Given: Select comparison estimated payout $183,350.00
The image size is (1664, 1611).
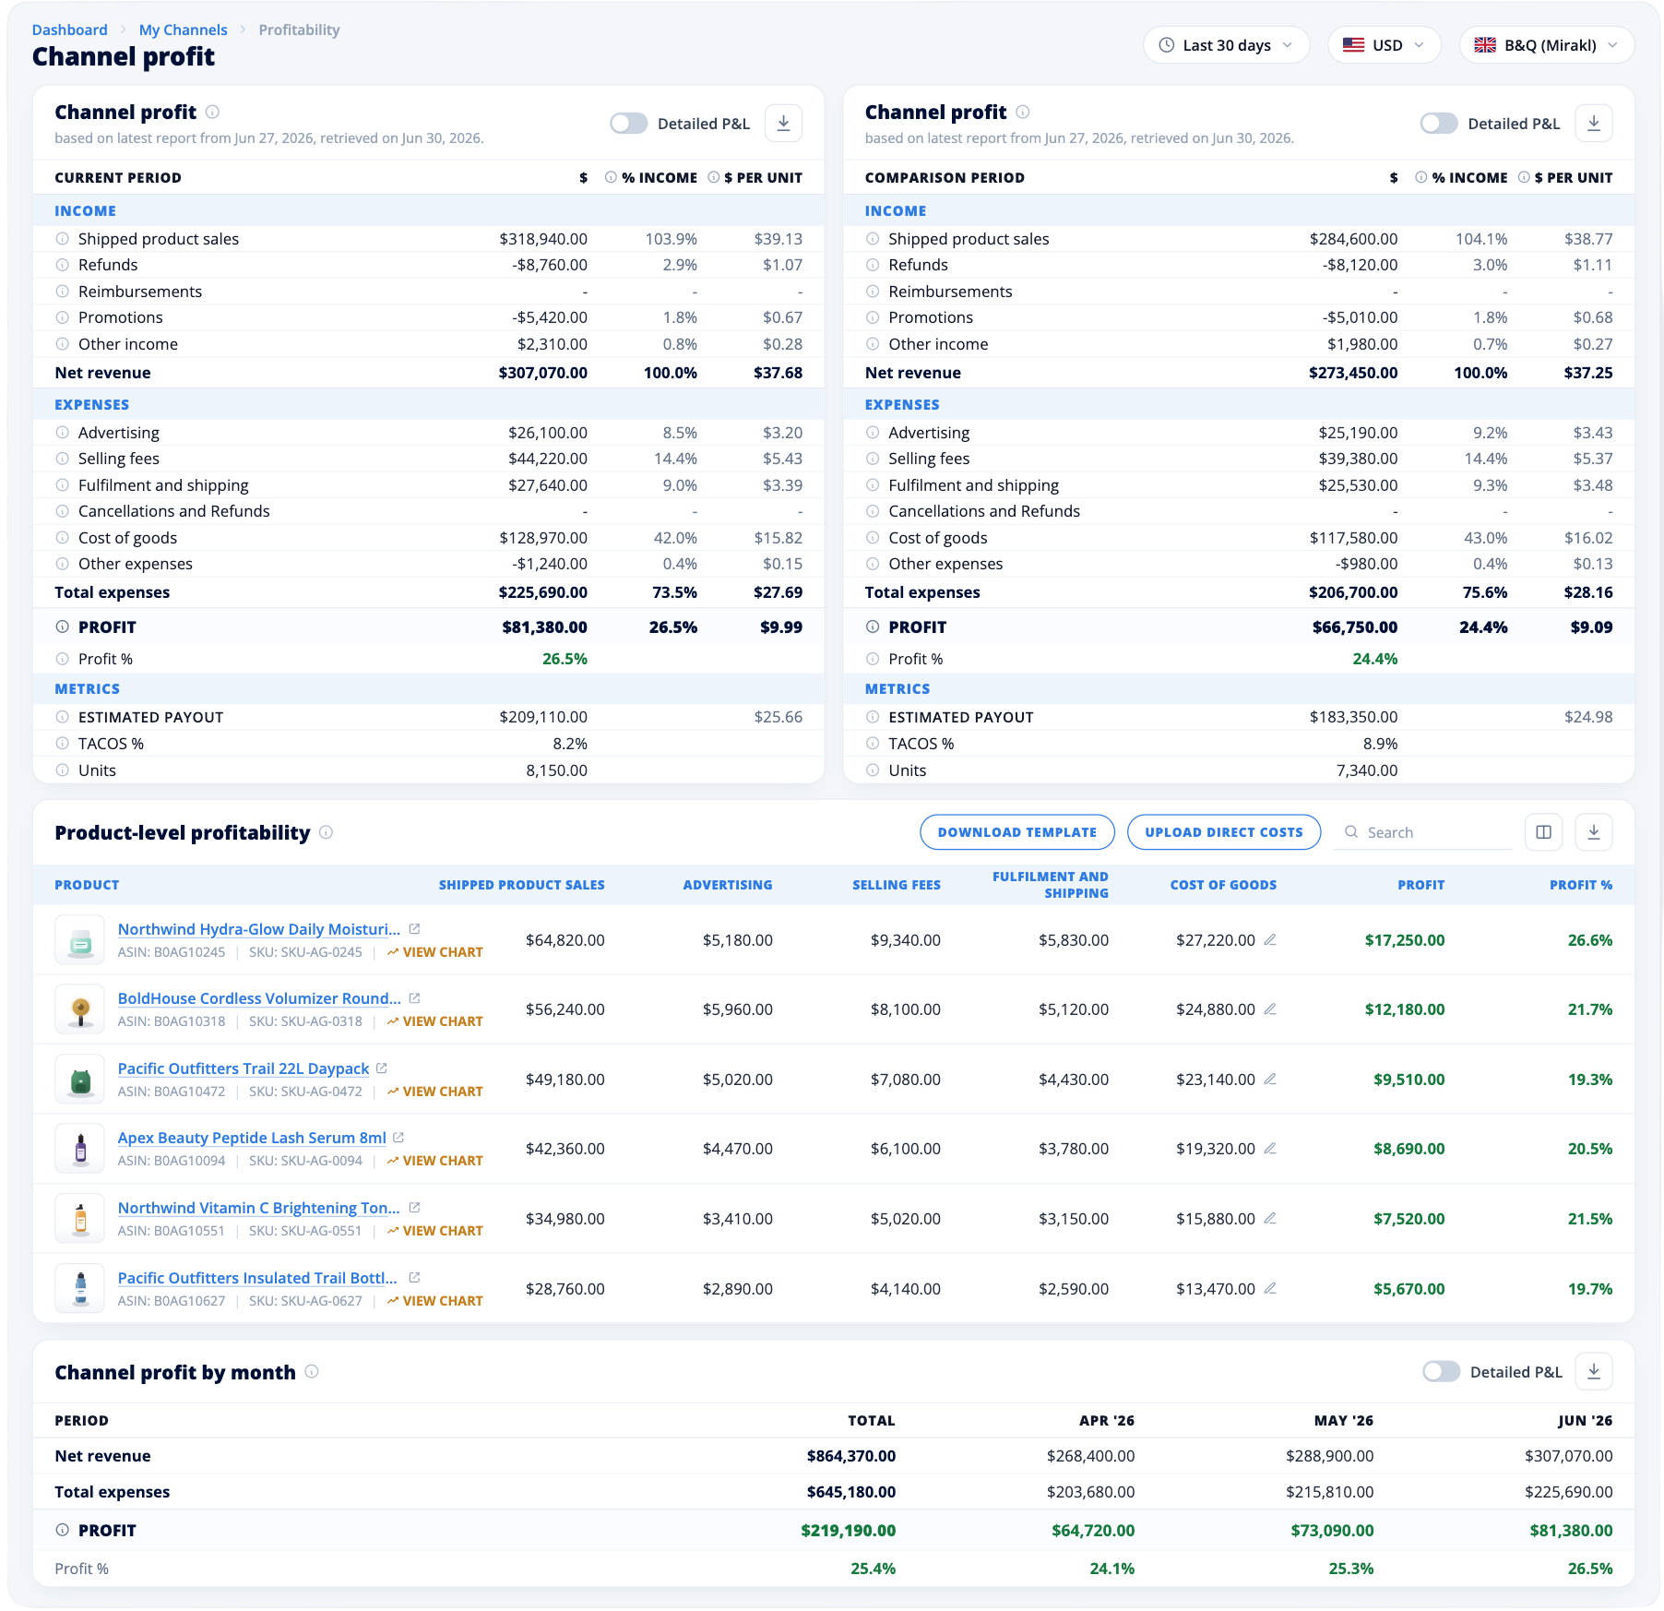Looking at the screenshot, I should click(1353, 717).
